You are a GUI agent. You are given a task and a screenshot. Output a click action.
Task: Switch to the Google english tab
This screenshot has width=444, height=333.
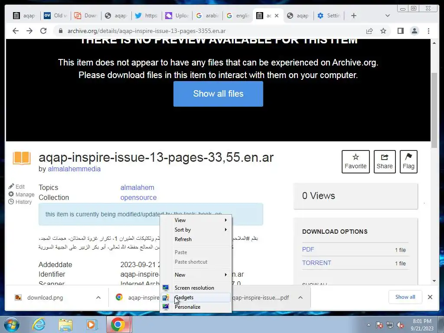click(x=238, y=16)
